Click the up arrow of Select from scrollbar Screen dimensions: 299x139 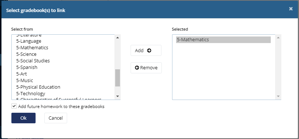click(117, 38)
